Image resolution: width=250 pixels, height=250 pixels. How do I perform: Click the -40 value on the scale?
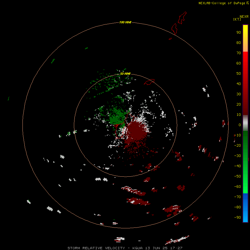click(x=237, y=166)
